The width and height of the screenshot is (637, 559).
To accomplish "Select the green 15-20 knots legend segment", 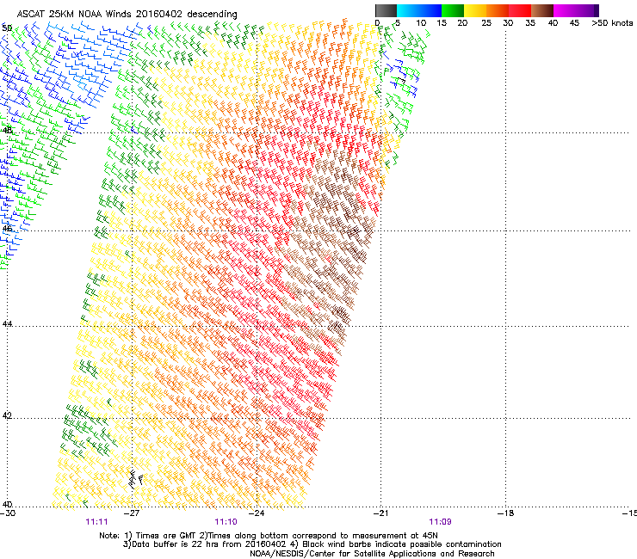I will pyautogui.click(x=453, y=10).
